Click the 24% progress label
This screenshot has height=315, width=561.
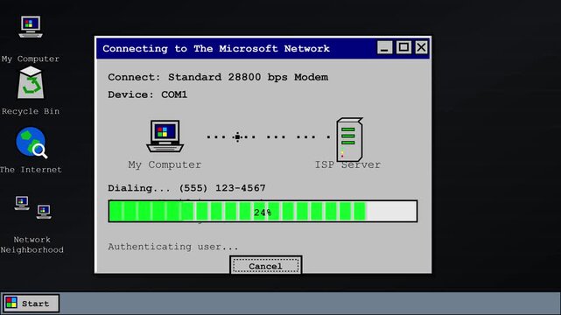point(263,213)
